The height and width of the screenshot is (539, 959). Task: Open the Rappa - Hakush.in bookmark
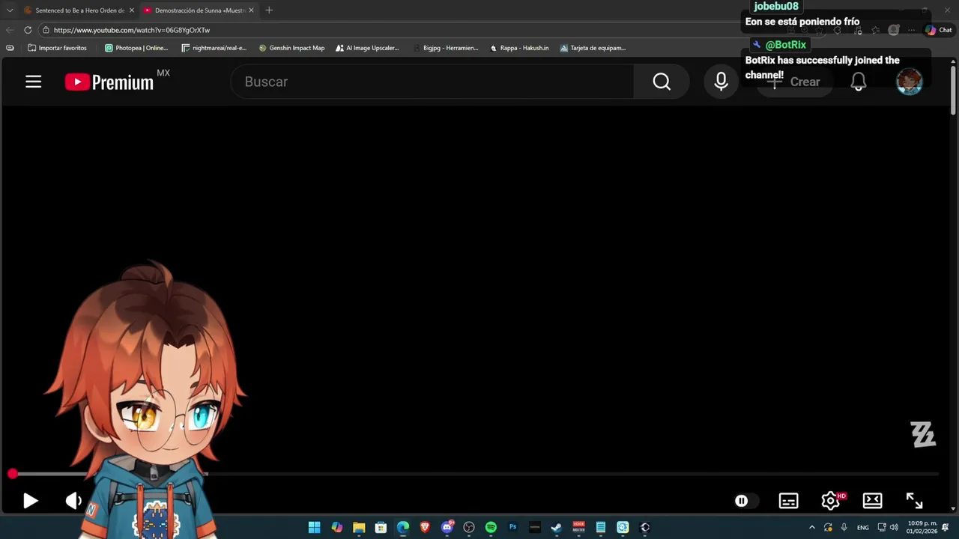click(519, 48)
